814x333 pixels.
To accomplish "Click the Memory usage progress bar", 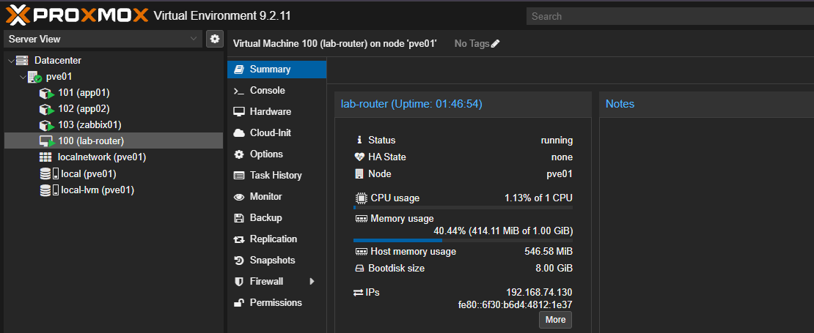I will click(463, 240).
